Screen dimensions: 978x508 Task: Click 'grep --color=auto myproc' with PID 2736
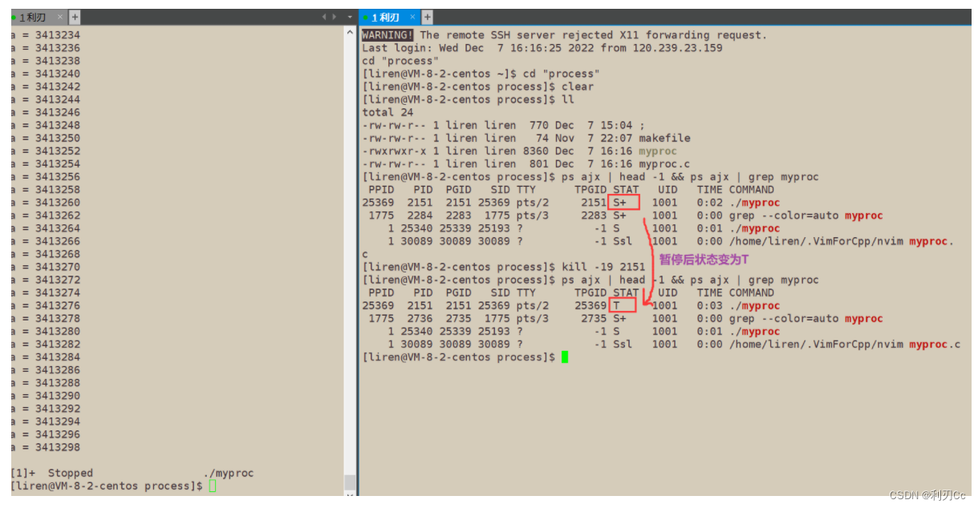click(806, 318)
